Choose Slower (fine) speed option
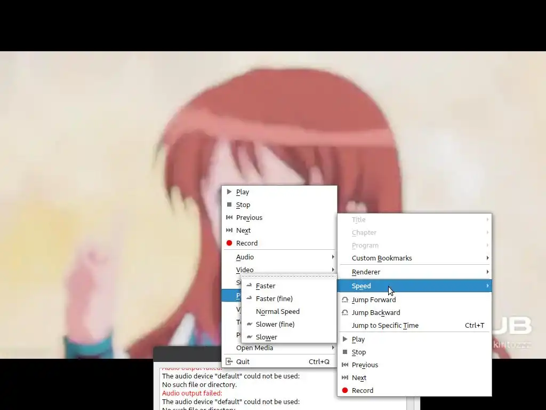546x410 pixels. click(x=289, y=324)
